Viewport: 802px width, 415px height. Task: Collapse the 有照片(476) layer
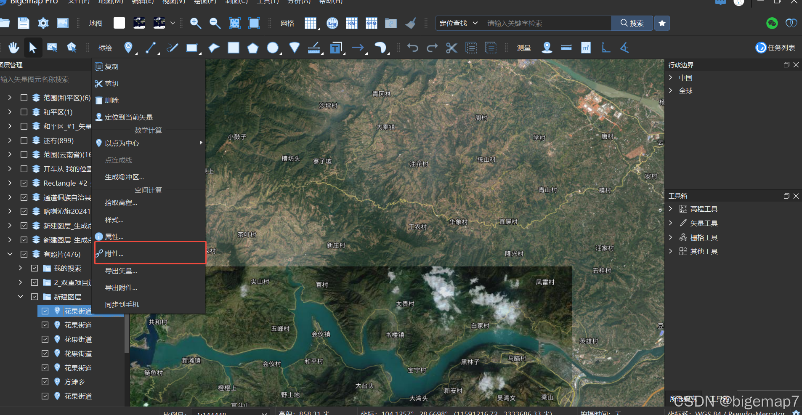[10, 254]
